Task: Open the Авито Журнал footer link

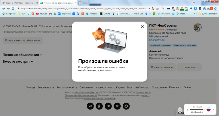Action: click(116, 87)
